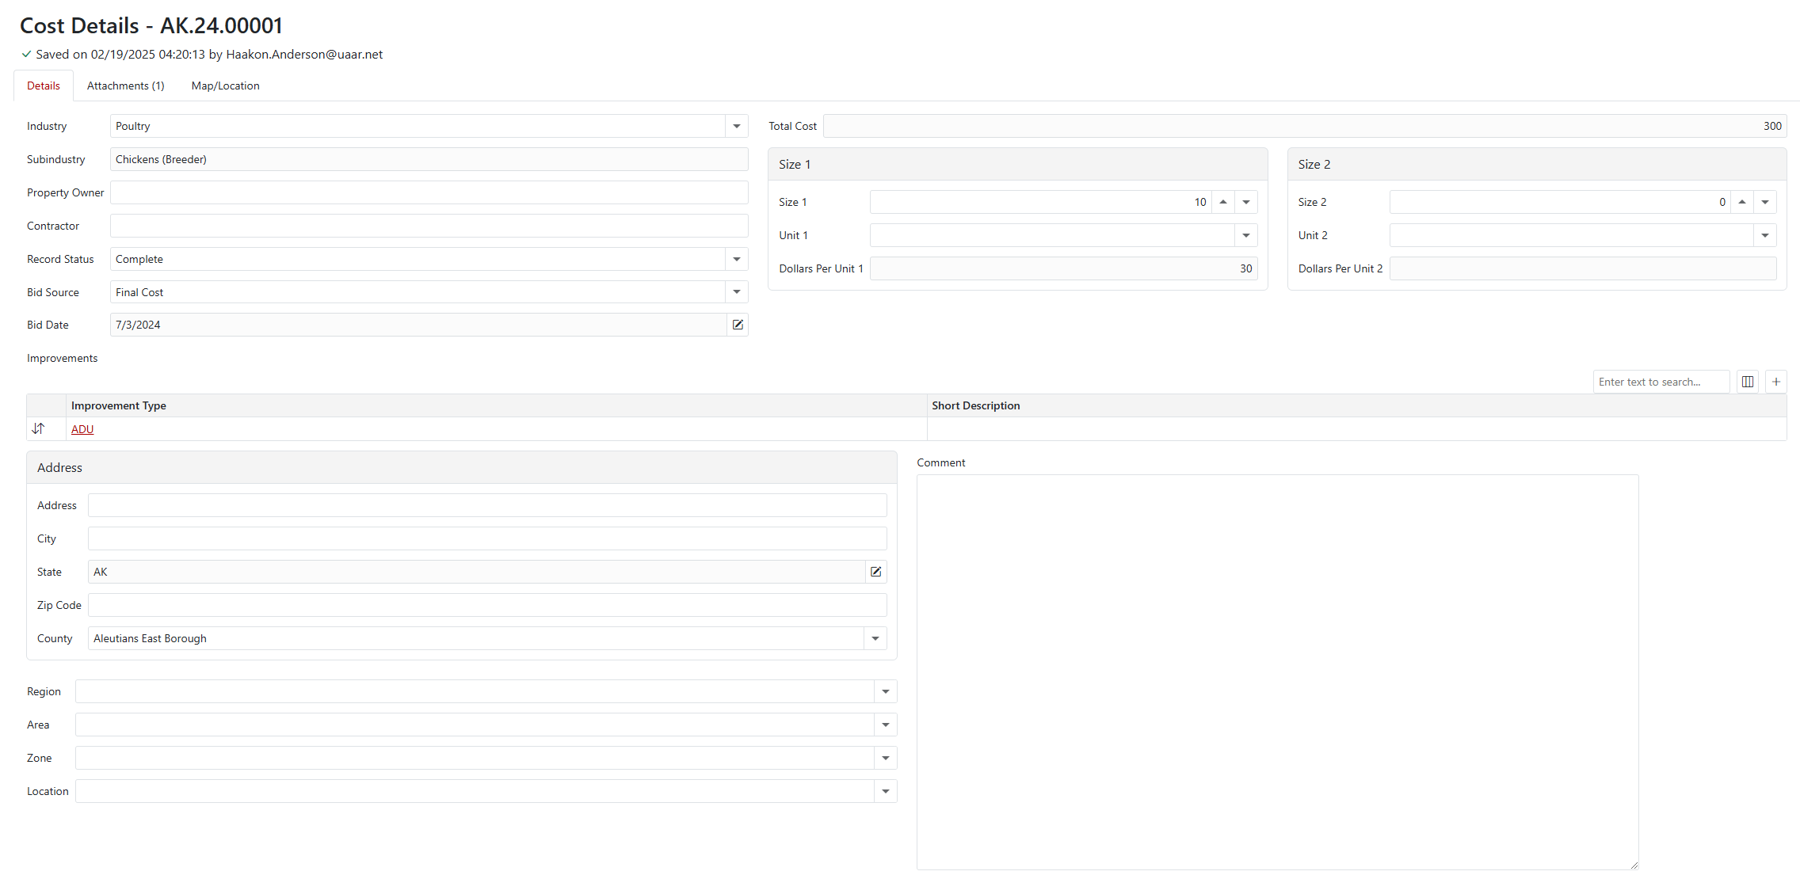The image size is (1800, 875).
Task: Click the Bid Date edit icon
Action: pyautogui.click(x=738, y=325)
